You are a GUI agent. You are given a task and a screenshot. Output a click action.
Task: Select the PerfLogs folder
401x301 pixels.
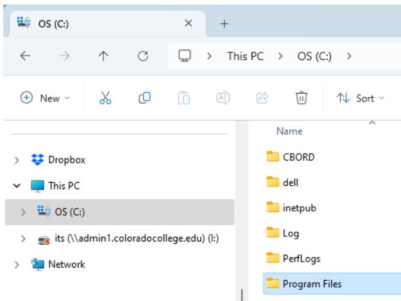click(x=302, y=259)
